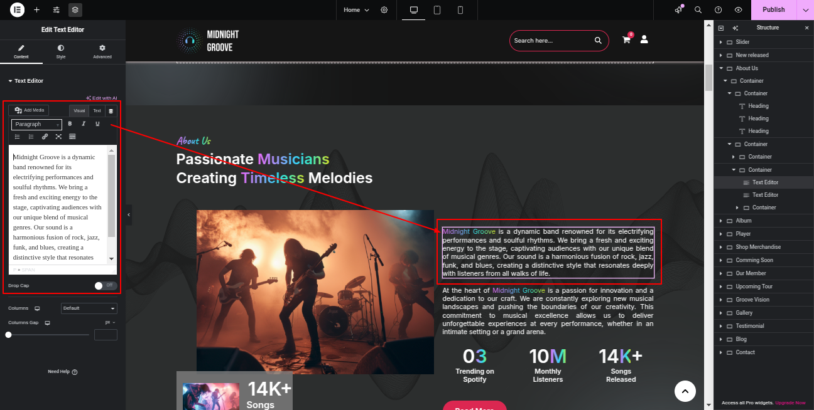Click the scroll-to-top arrow button
814x410 pixels.
point(685,391)
